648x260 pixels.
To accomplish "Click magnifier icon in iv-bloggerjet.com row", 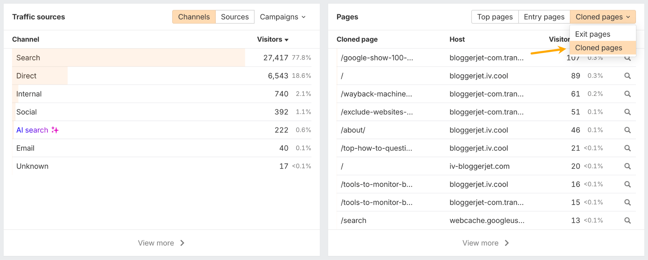I will [x=627, y=166].
